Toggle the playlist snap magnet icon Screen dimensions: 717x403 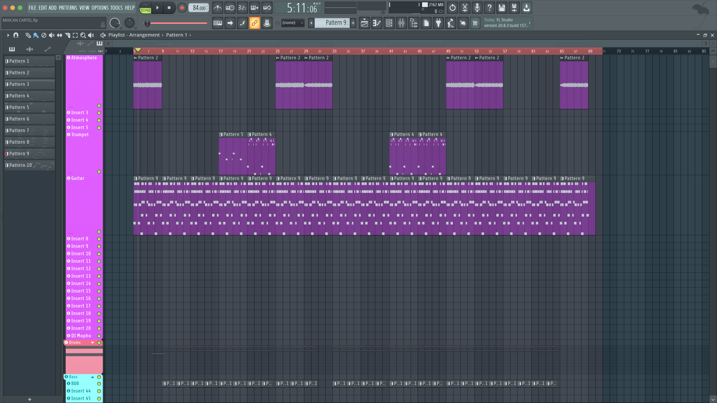pos(16,35)
